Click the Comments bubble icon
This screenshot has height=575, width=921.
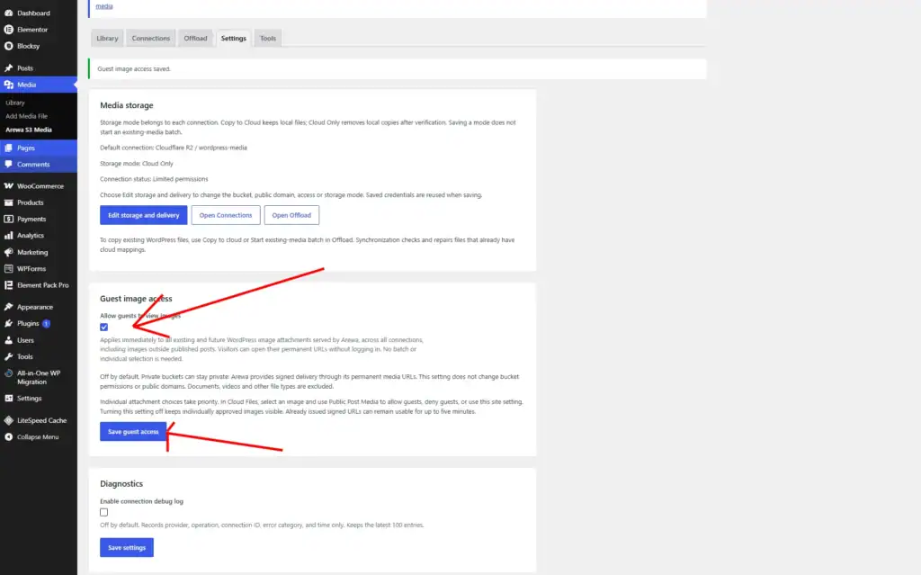tap(9, 165)
